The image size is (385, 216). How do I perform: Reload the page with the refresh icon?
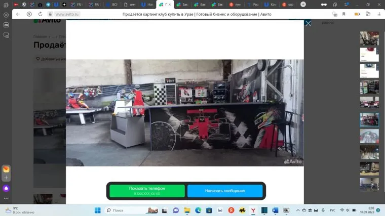tap(40, 14)
